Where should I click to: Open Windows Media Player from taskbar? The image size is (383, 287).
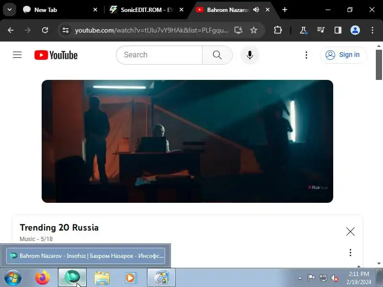coord(131,278)
